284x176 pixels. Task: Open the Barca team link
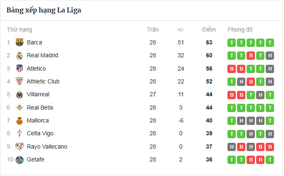pyautogui.click(x=34, y=42)
